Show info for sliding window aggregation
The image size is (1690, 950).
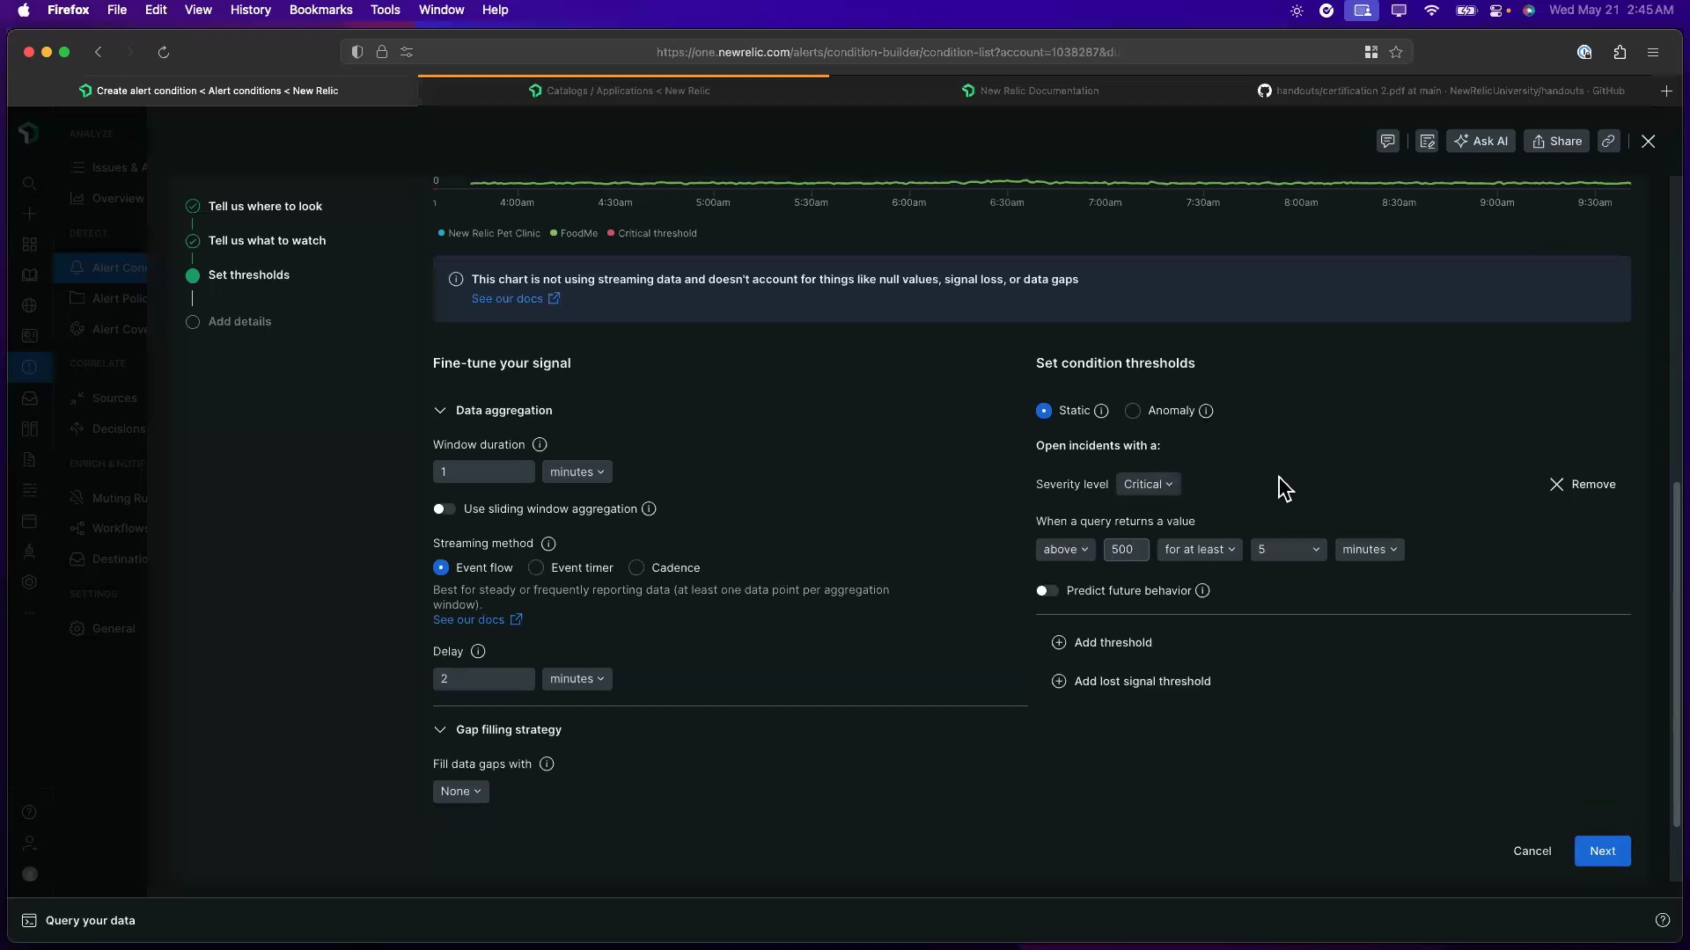pyautogui.click(x=649, y=509)
